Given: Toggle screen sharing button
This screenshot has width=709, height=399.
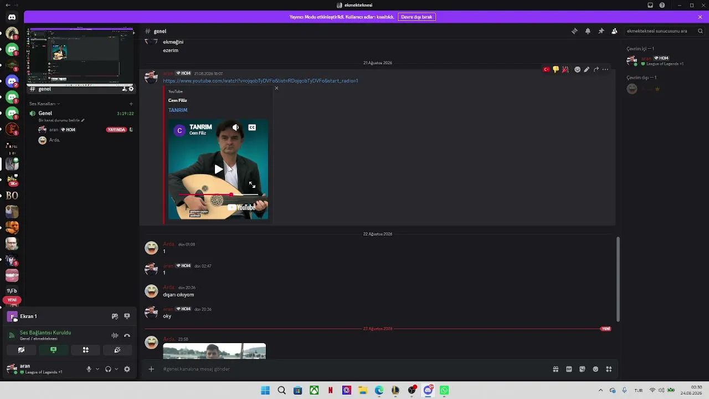Looking at the screenshot, I should [53, 350].
